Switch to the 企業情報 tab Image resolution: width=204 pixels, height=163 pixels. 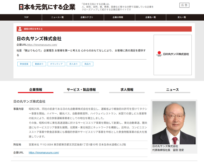pyautogui.click(x=36, y=90)
